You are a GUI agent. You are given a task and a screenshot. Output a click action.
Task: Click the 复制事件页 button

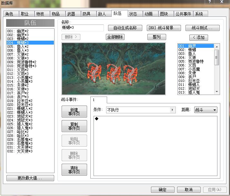tap(74, 126)
